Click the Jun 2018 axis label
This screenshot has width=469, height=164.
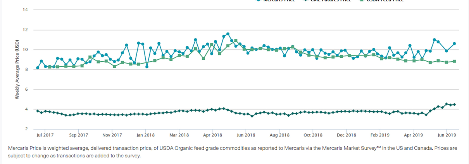point(246,135)
